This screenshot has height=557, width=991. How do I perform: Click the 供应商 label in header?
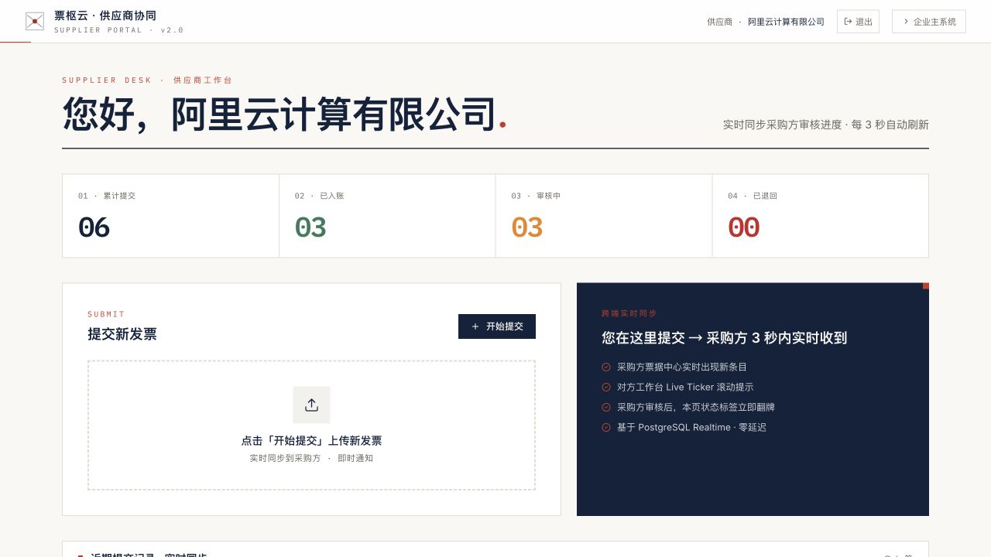click(719, 22)
